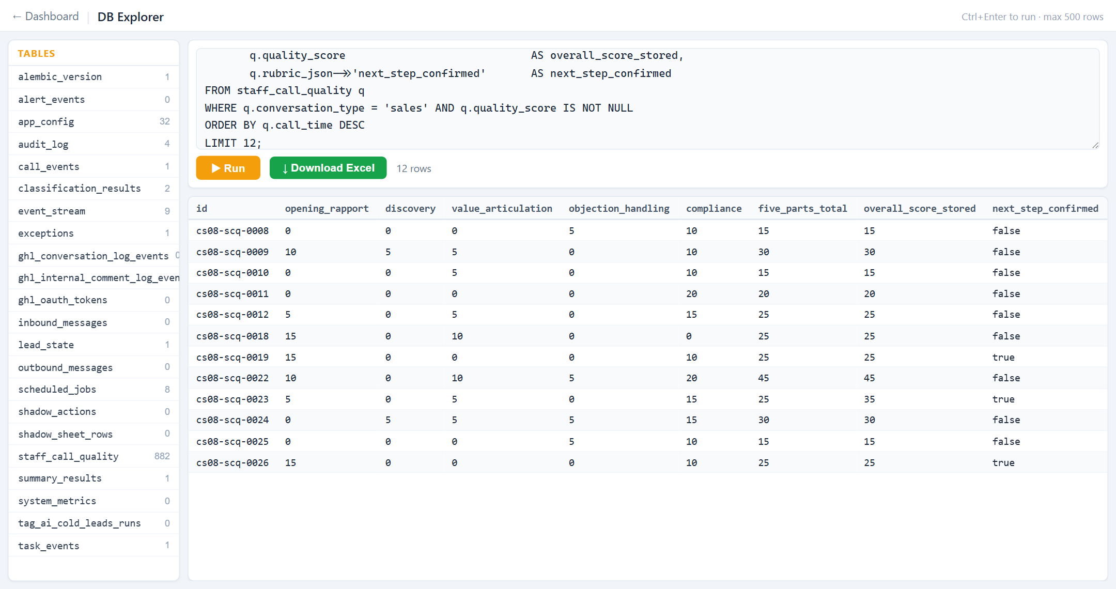Click next_step_confirmed column header

tap(1045, 208)
